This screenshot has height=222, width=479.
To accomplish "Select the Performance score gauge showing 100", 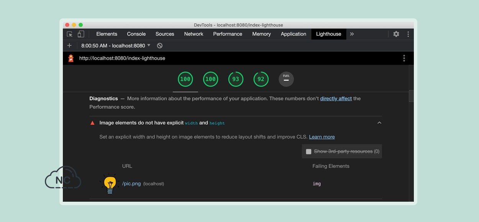I will (185, 79).
